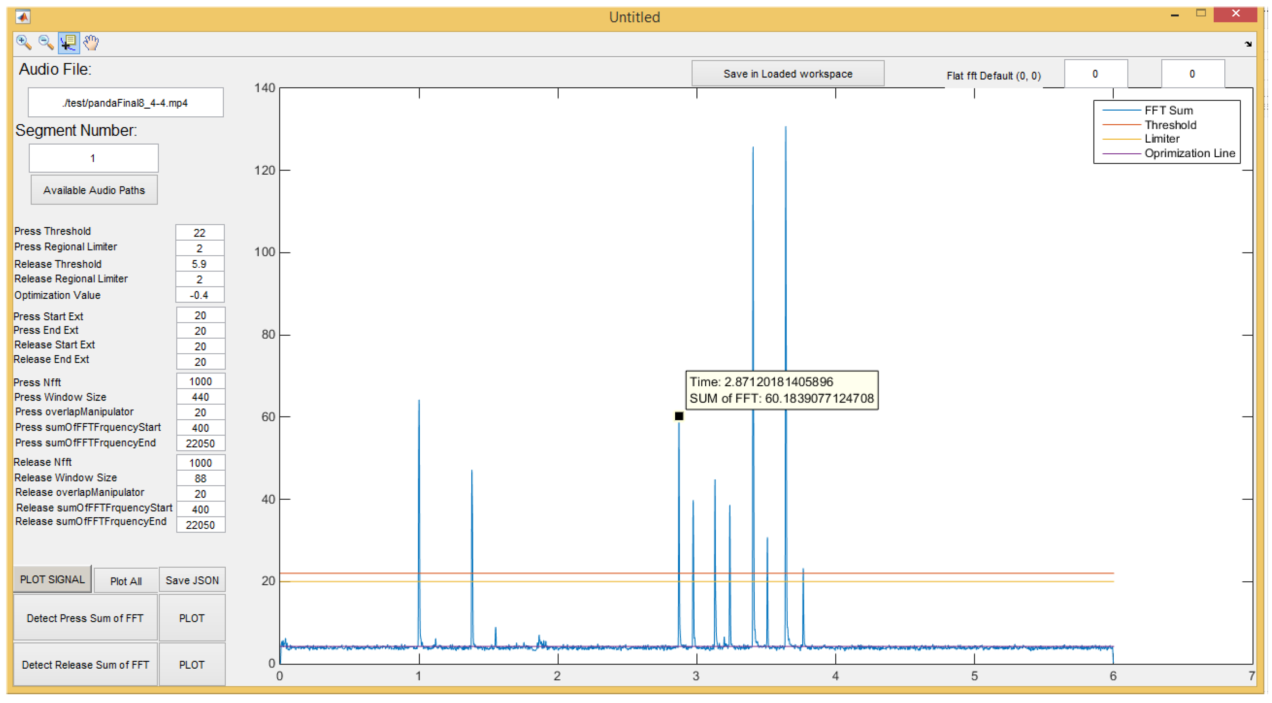
Task: Edit Release Threshold value 5.9
Action: (200, 264)
